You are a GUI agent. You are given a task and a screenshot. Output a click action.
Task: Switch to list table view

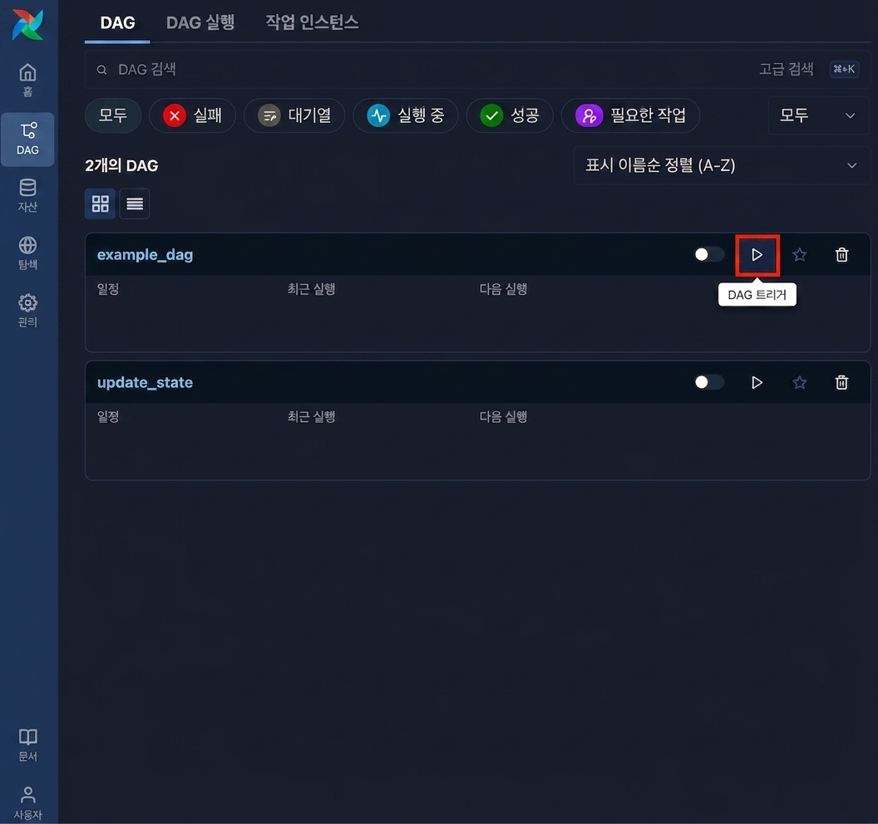coord(135,204)
